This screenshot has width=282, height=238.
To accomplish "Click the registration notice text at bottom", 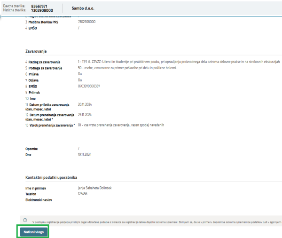I will tap(155, 220).
